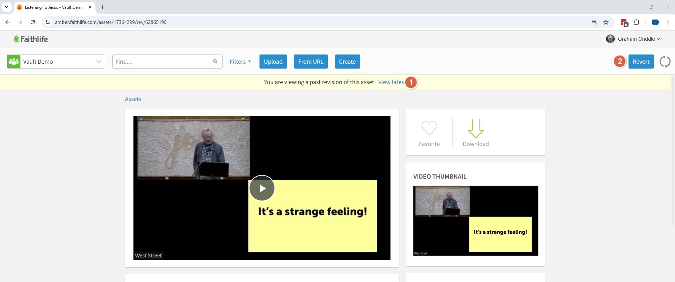Screen dimensions: 675x282
Task: Click the circular refresh spinner icon
Action: click(x=665, y=62)
